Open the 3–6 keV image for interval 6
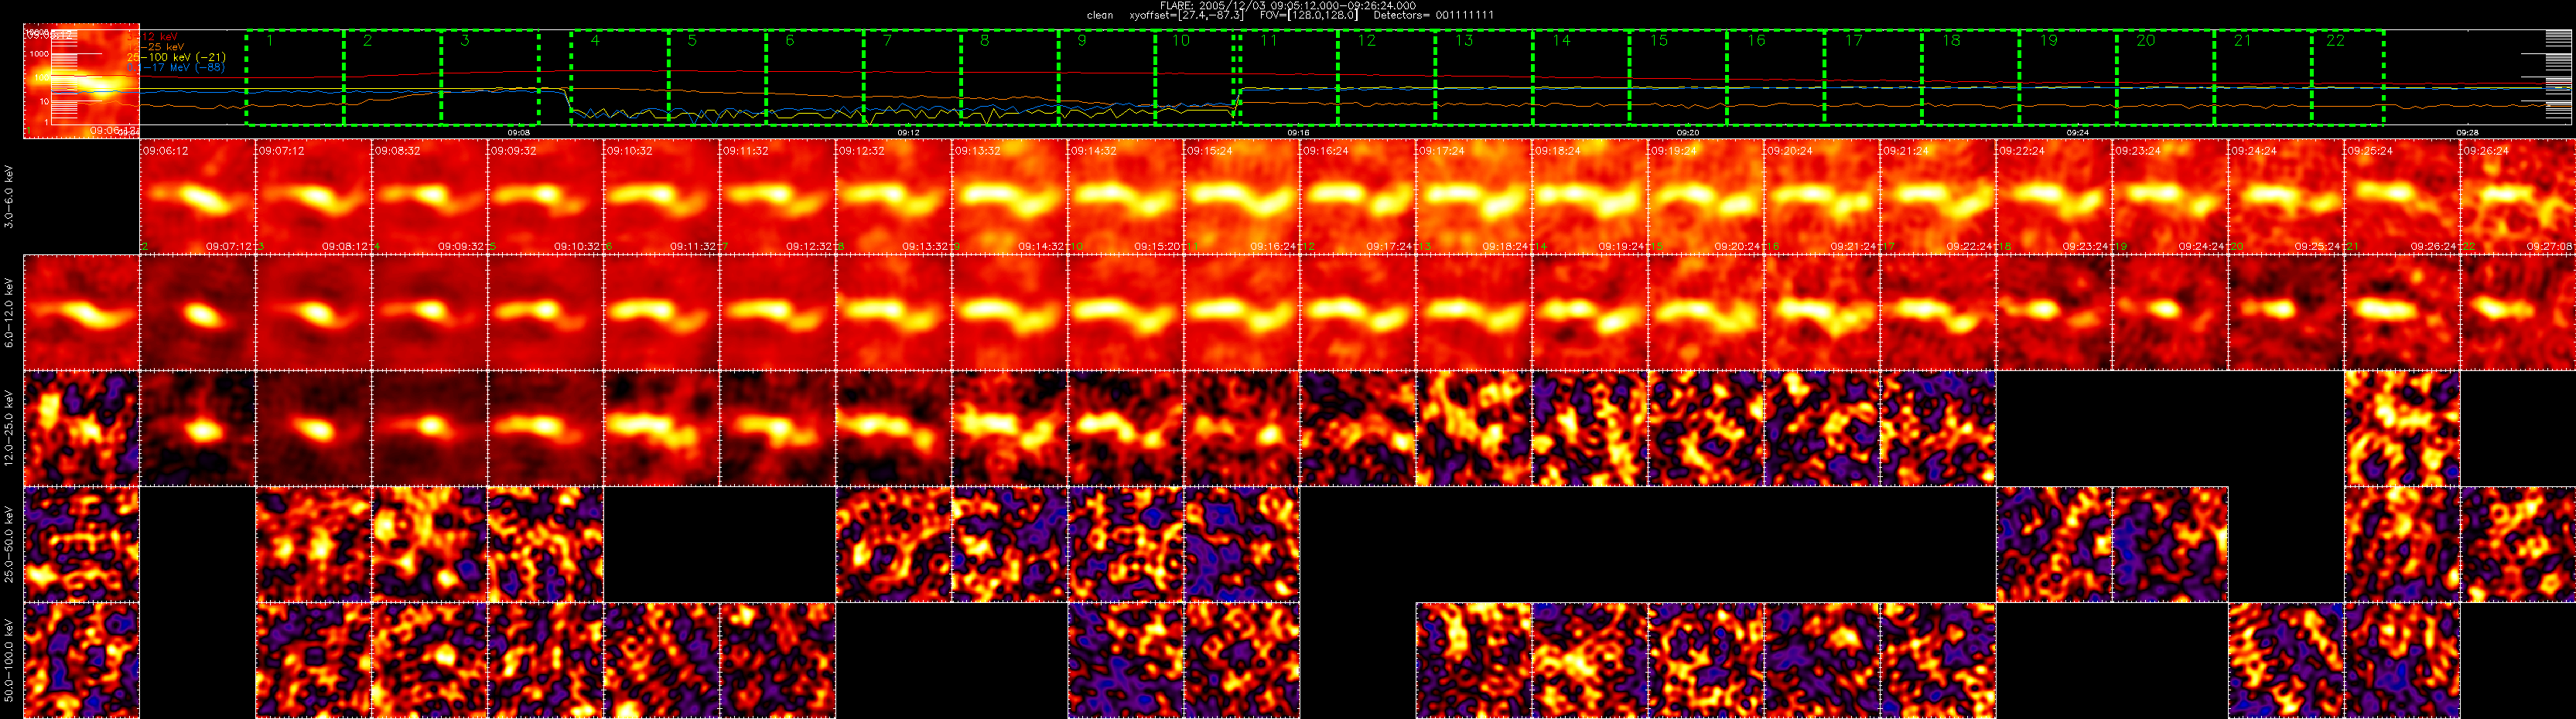2576x719 pixels. [x=662, y=197]
